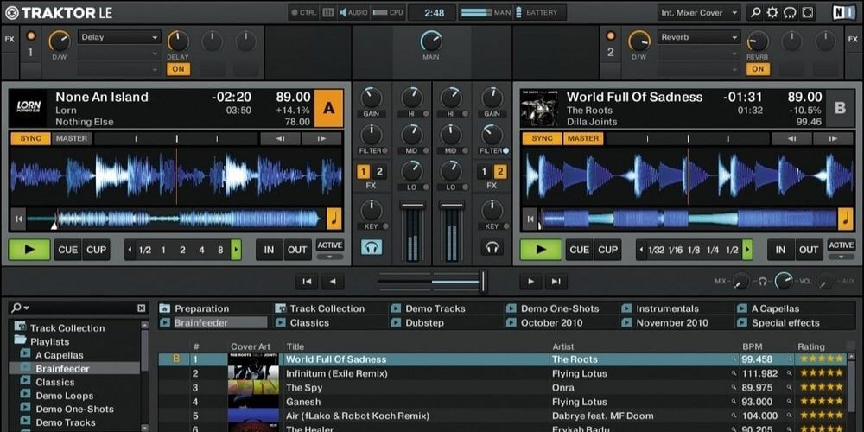Toggle loop ACTIVE on Deck A

click(x=329, y=245)
